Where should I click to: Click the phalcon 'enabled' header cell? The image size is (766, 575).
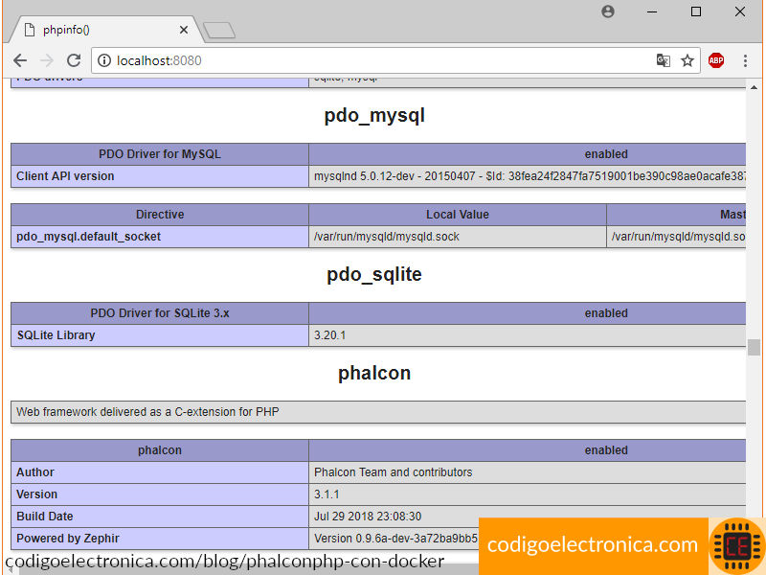coord(528,449)
